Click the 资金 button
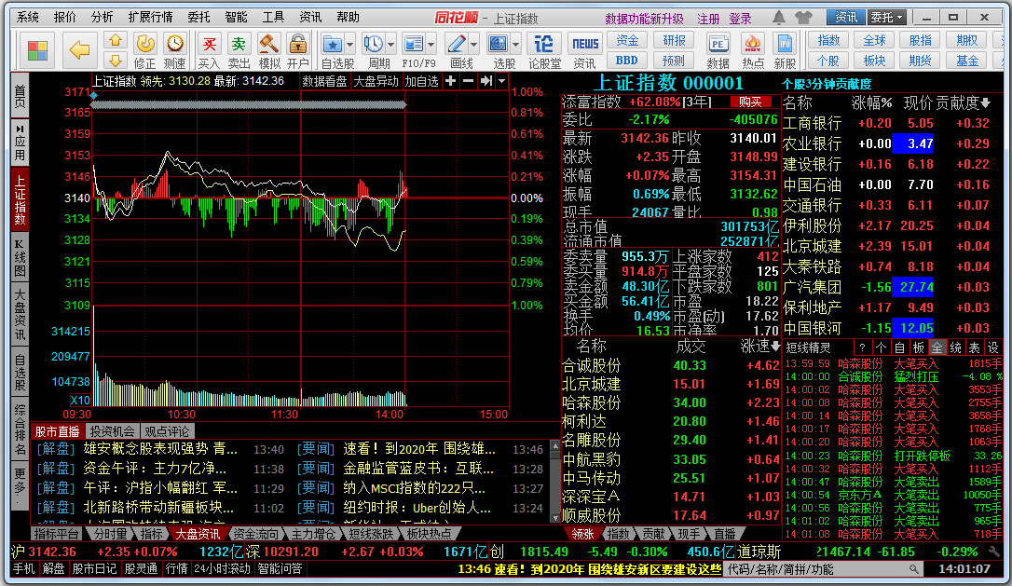The width and height of the screenshot is (1012, 586). [x=627, y=41]
